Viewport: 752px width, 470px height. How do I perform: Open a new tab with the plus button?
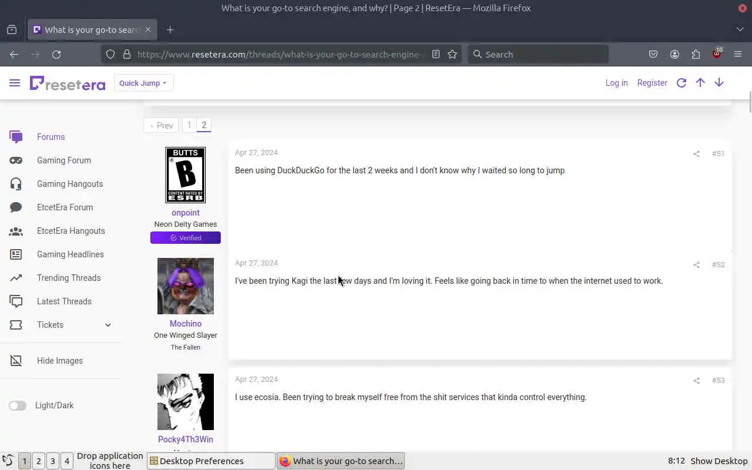[170, 29]
